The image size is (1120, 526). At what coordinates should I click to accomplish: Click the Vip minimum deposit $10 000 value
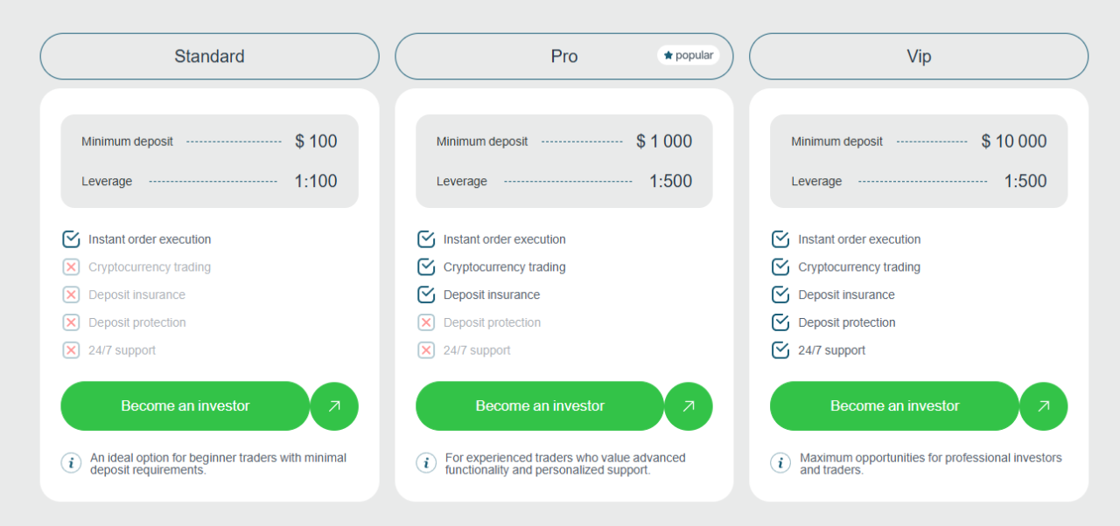(1013, 142)
